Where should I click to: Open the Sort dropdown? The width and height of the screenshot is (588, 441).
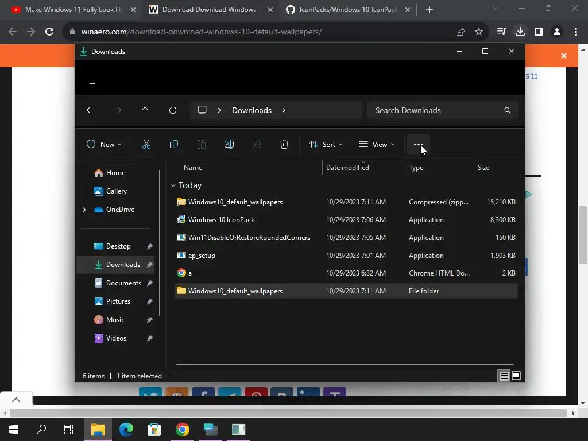(x=326, y=144)
